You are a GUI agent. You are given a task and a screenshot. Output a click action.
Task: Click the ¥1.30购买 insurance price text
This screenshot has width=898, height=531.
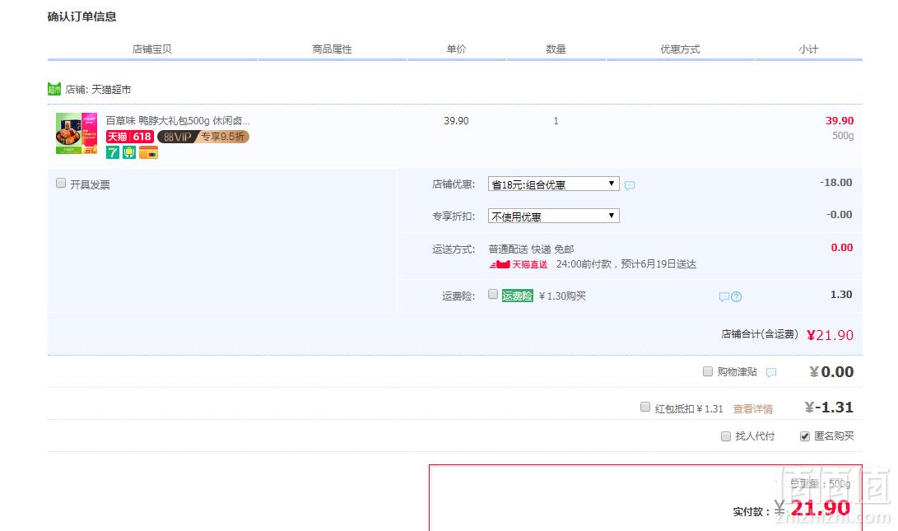[x=562, y=296]
